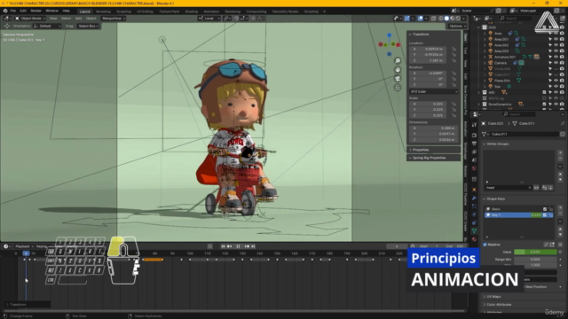Hide Camera object with eye icon

(x=556, y=63)
